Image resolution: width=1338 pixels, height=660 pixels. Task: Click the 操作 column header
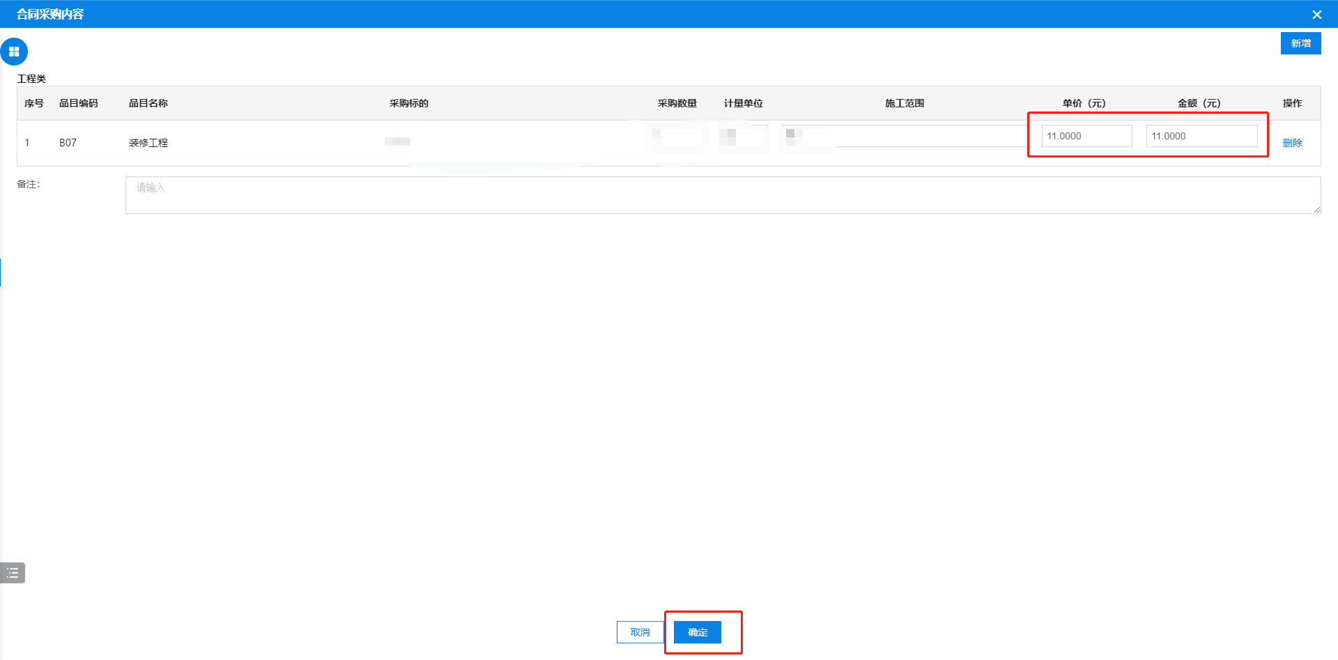coord(1292,103)
